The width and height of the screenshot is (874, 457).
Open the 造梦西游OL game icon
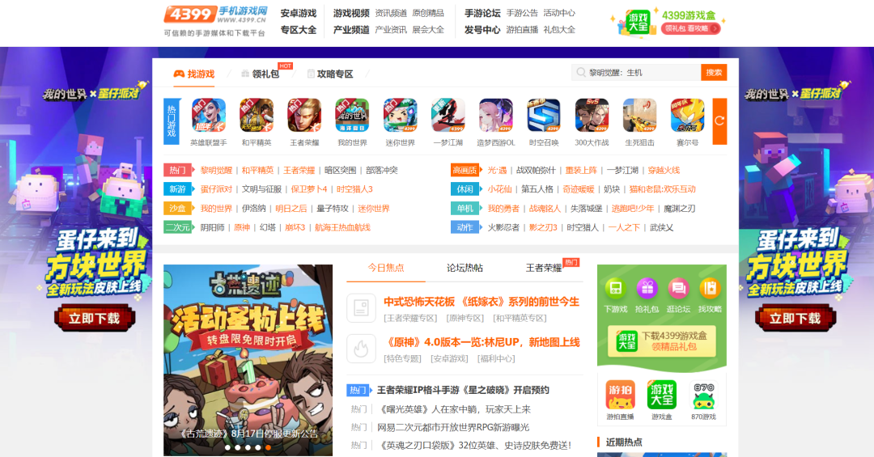[x=496, y=116]
